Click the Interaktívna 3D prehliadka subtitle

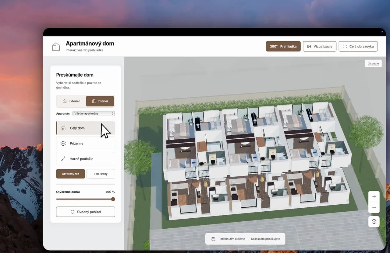[84, 50]
